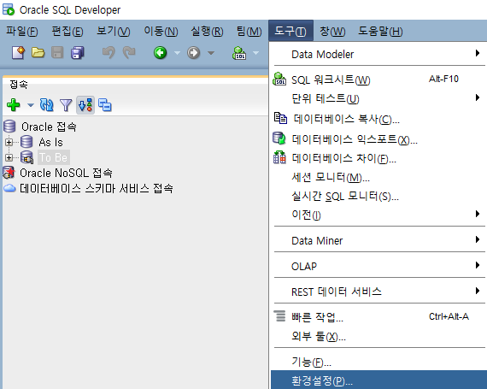Viewport: 487px width, 389px height.
Task: Click the Open folder toolbar icon
Action: [38, 52]
